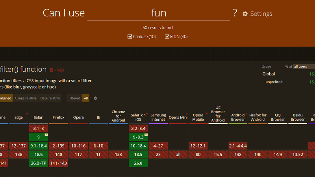The image size is (315, 177).
Task: Select Opera Mobile 80 cell
Action: [198, 155]
